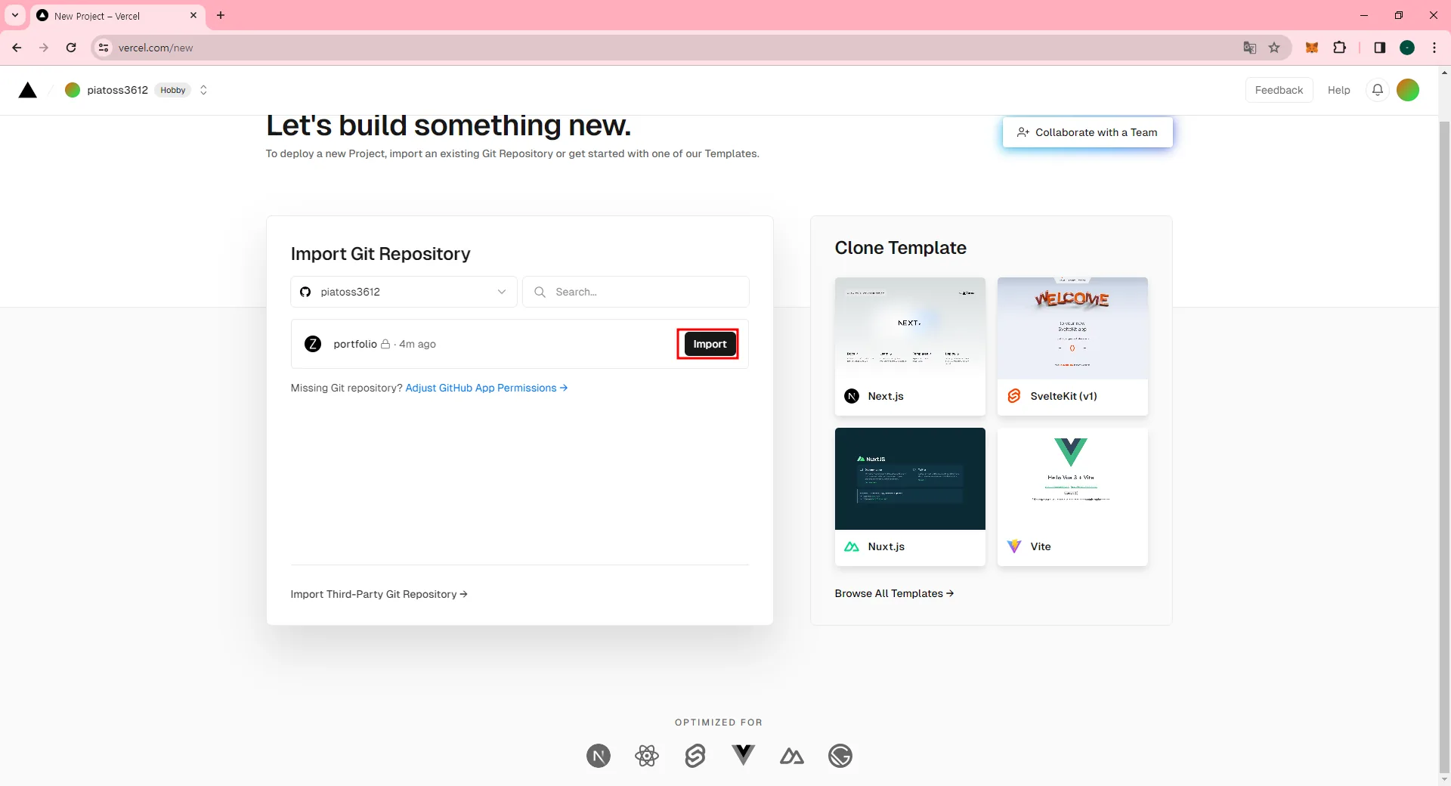Open the team switcher chevrons beside Hobby

(203, 90)
